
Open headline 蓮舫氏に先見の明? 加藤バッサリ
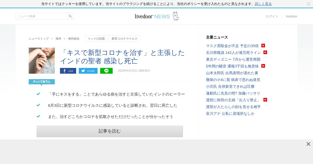pyautogui.click(x=233, y=93)
